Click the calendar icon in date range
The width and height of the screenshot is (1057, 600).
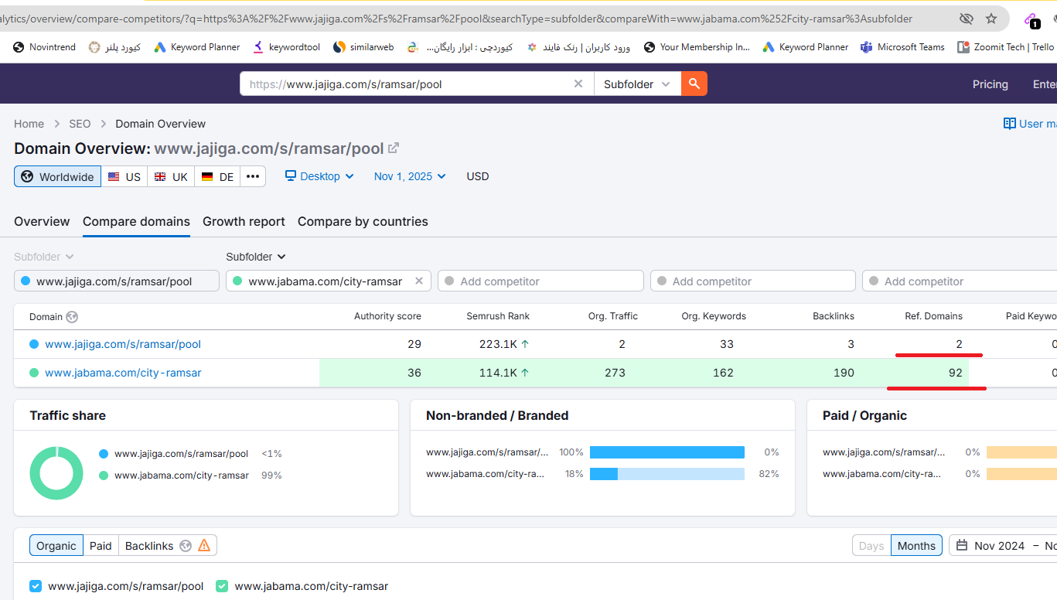[962, 546]
